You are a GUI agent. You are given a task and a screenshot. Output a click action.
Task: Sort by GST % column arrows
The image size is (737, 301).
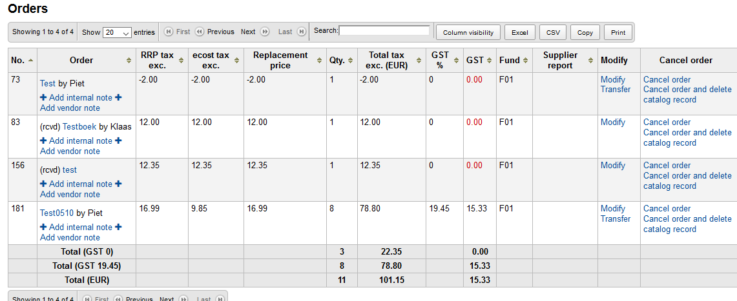coord(457,61)
